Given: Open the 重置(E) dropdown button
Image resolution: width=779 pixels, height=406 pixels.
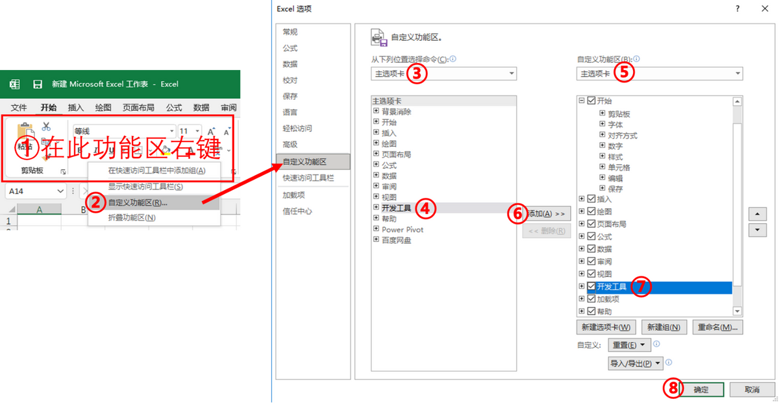Looking at the screenshot, I should coord(630,345).
